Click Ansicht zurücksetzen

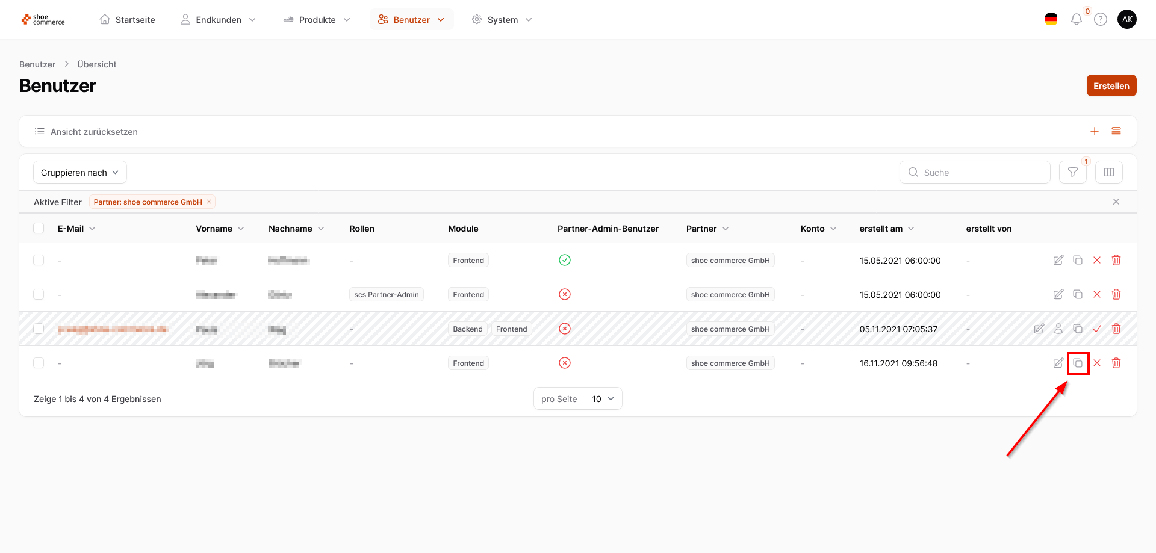tap(94, 132)
